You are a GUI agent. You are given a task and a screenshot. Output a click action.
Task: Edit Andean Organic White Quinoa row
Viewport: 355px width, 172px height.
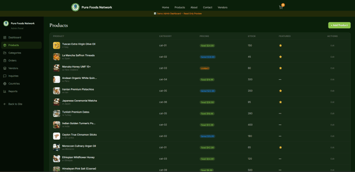[332, 79]
